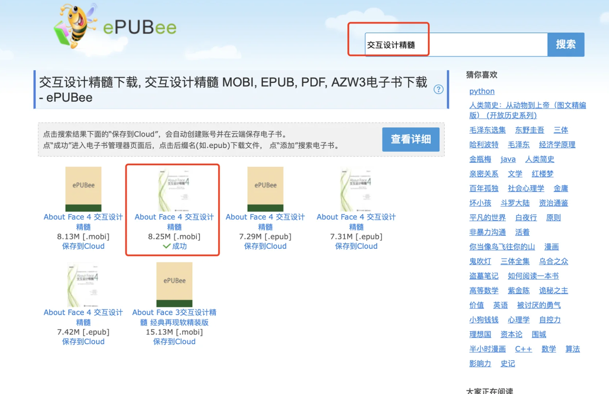609x394 pixels.
Task: Open the 非暴力沟通 link
Action: click(x=487, y=232)
